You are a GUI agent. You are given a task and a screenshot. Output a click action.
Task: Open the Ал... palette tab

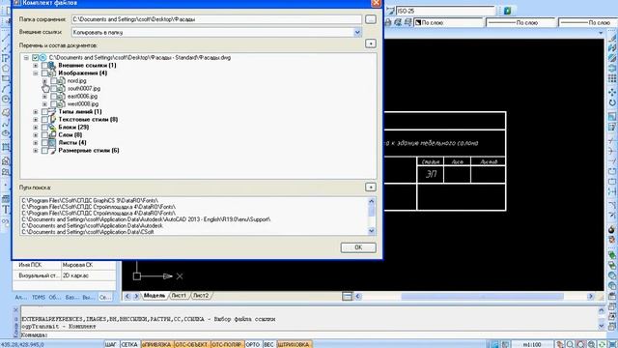click(x=21, y=297)
